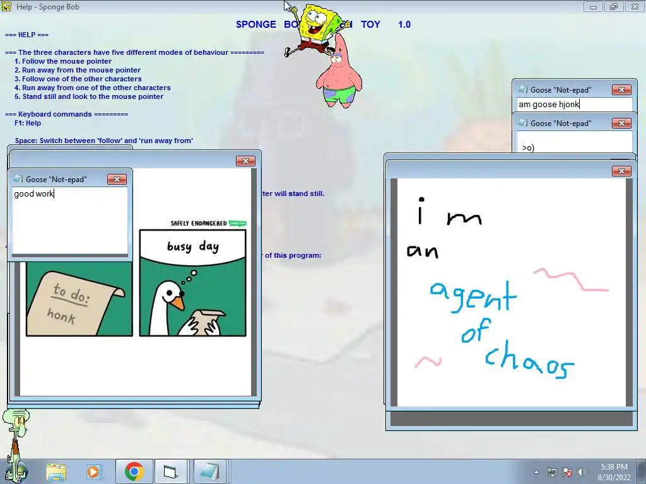Click the 'busy day' goose comic panel

193,283
